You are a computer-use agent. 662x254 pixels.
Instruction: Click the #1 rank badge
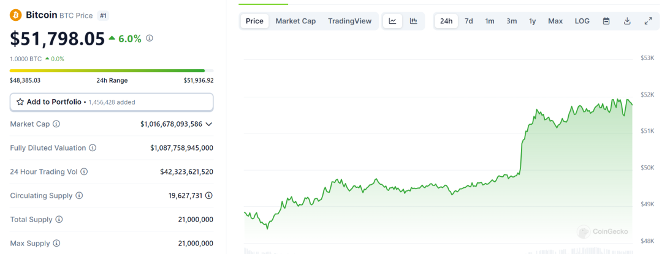pyautogui.click(x=102, y=15)
